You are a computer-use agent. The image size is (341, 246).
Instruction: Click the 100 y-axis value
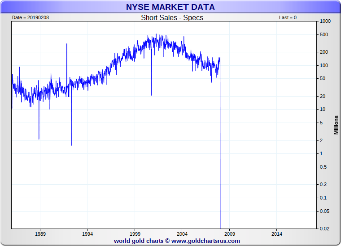[324, 65]
